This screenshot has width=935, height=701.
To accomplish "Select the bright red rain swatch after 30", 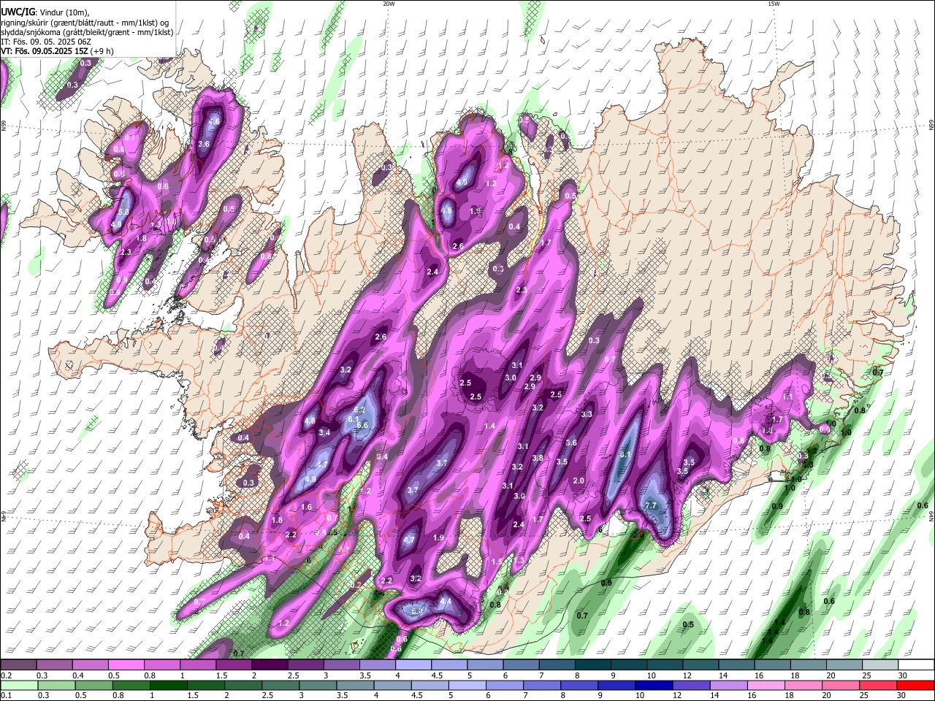I will pos(915,685).
